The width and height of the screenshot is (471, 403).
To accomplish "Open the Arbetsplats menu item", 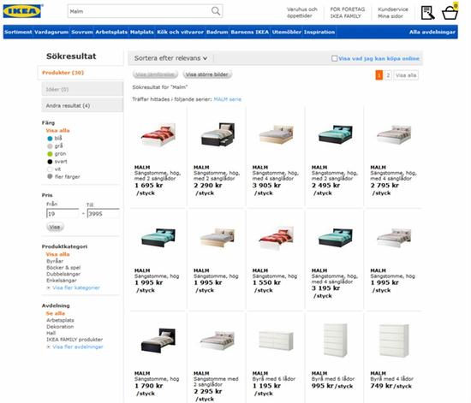I will [x=111, y=32].
